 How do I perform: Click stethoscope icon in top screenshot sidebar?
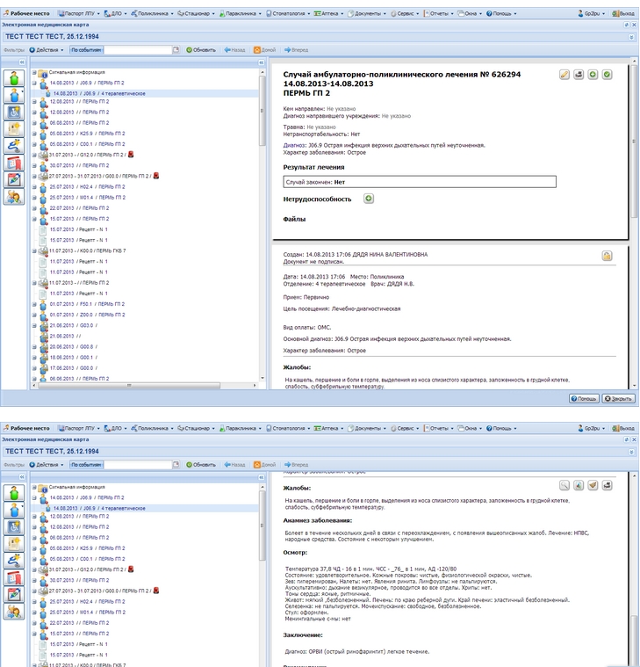[x=14, y=146]
